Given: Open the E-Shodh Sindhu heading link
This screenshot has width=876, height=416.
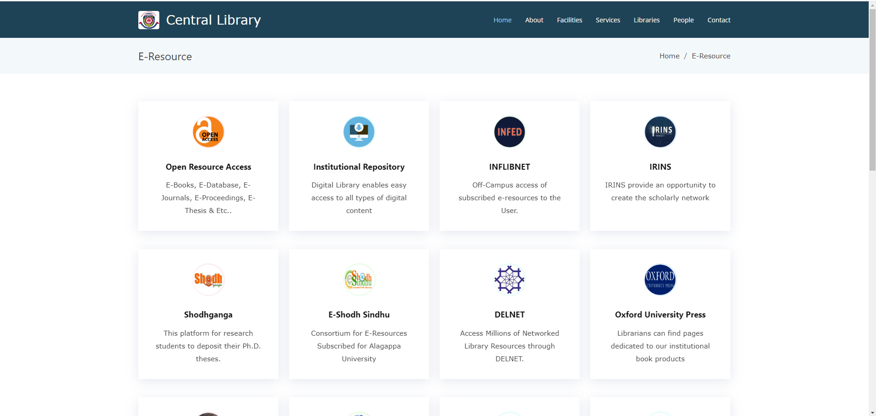Looking at the screenshot, I should [x=359, y=315].
